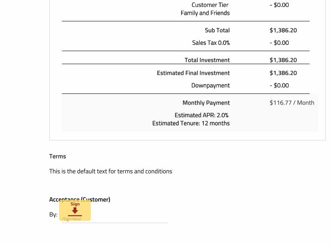Click the Estimated Final Investment $1,386.20 value
331x245 pixels.
pos(283,73)
